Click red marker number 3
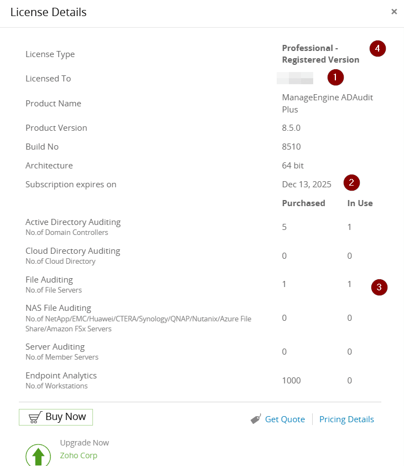Image resolution: width=404 pixels, height=466 pixels. coord(379,287)
